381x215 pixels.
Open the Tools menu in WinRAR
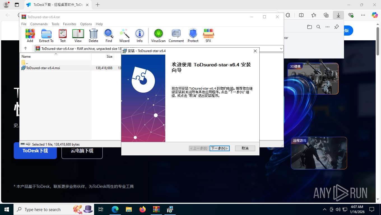(55, 24)
